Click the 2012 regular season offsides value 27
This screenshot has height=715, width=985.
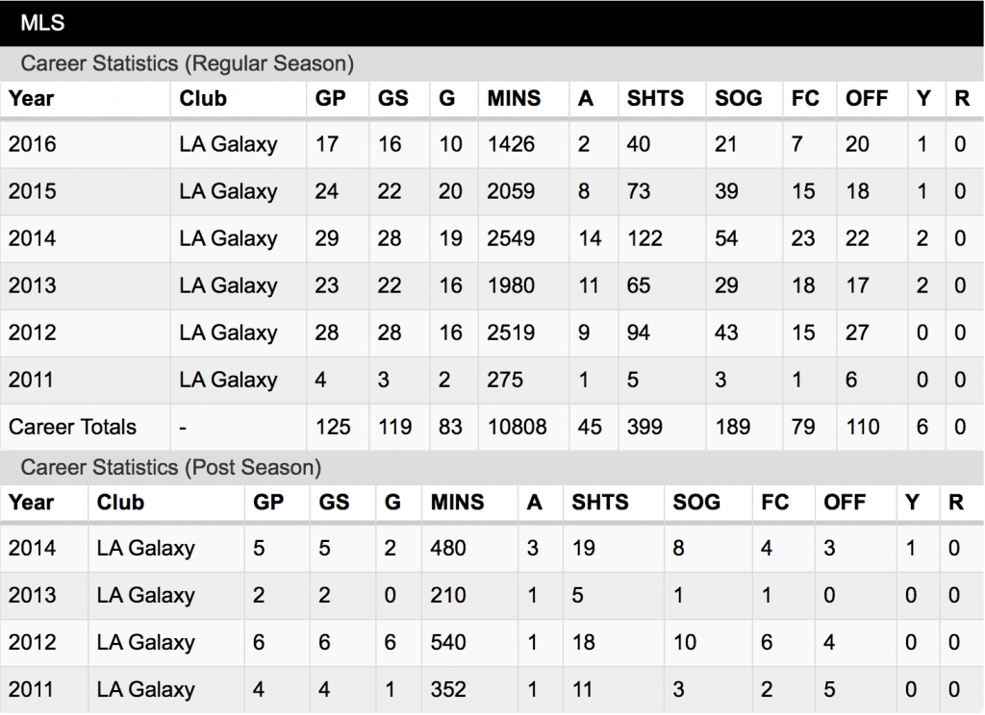pyautogui.click(x=857, y=333)
